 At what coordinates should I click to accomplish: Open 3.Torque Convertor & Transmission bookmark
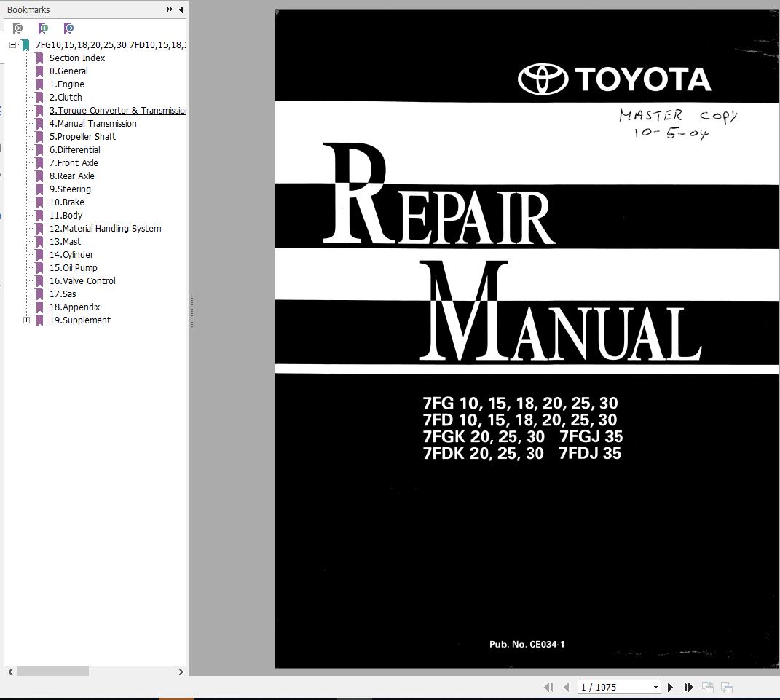click(x=118, y=111)
